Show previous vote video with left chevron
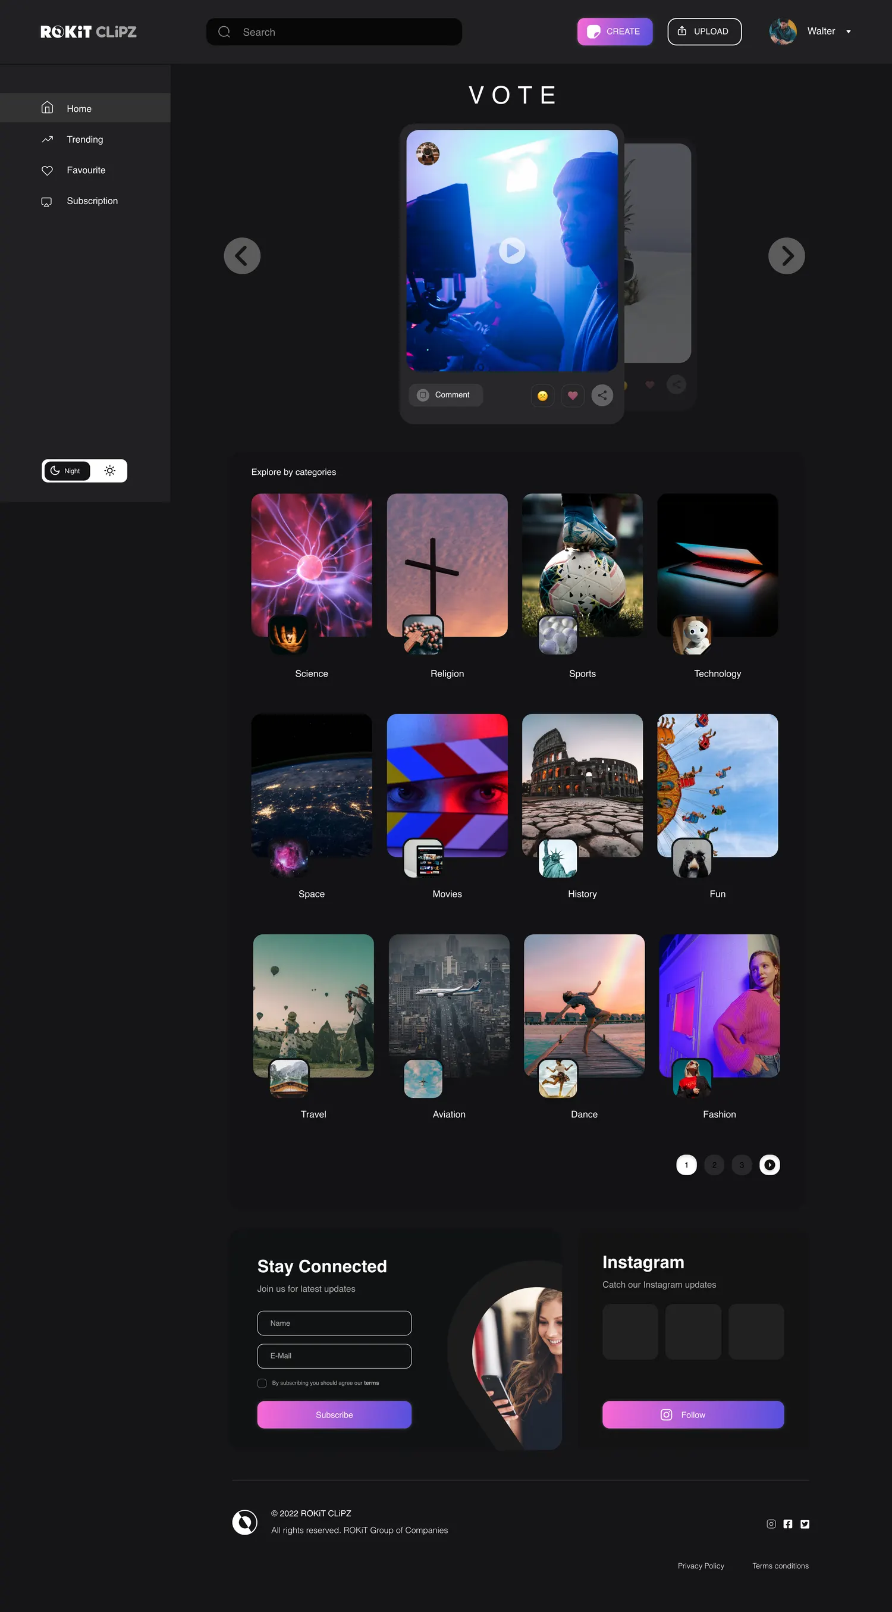 pos(242,255)
